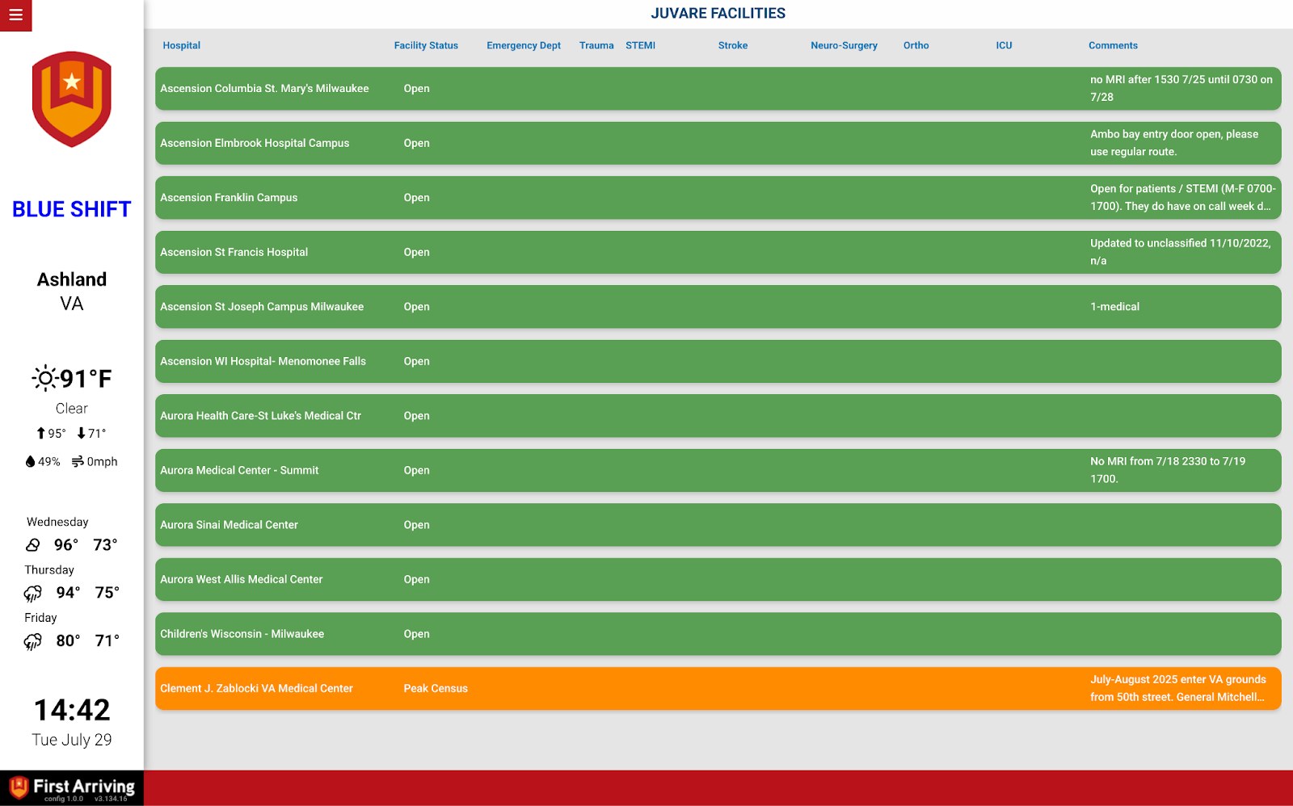
Task: Click the 91°F current temperature
Action: coord(86,378)
